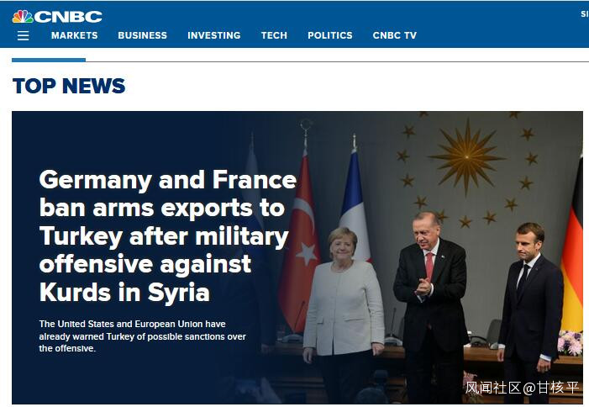Screen dimensions: 589x407
Task: Open the MARKETS section
Action: pos(75,35)
